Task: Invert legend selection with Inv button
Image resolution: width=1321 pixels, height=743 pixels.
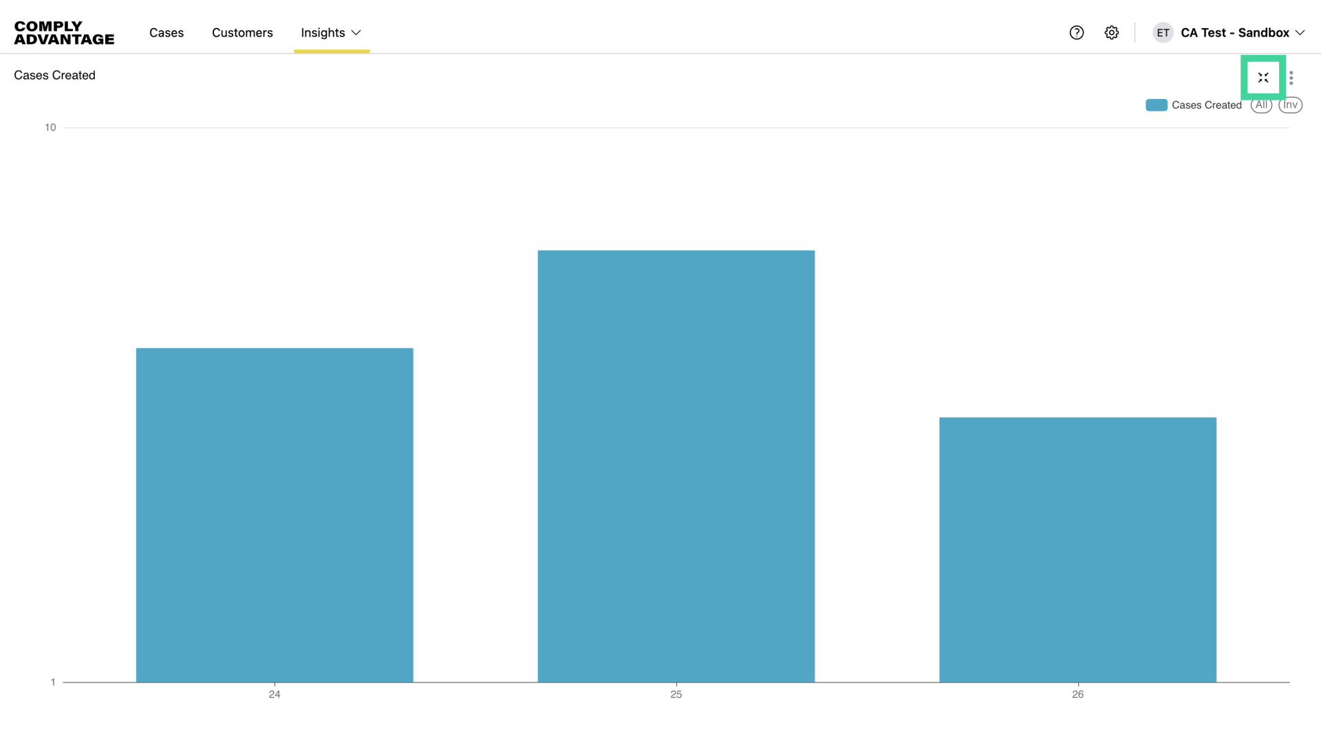Action: pos(1290,105)
